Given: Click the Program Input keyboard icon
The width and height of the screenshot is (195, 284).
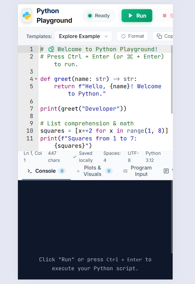Looking at the screenshot, I should click(x=125, y=171).
